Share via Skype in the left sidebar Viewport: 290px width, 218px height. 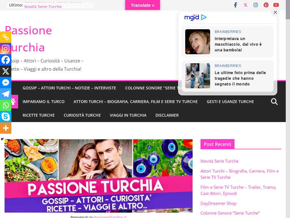(x=6, y=117)
